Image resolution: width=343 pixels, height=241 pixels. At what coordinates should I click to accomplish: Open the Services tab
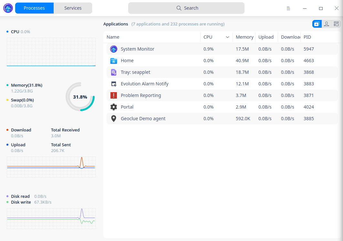pyautogui.click(x=73, y=8)
